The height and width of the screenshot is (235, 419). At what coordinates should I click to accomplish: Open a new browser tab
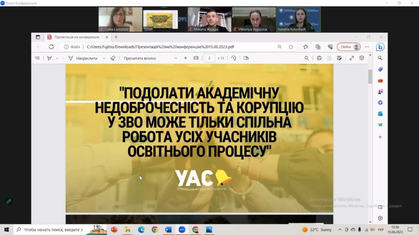116,37
